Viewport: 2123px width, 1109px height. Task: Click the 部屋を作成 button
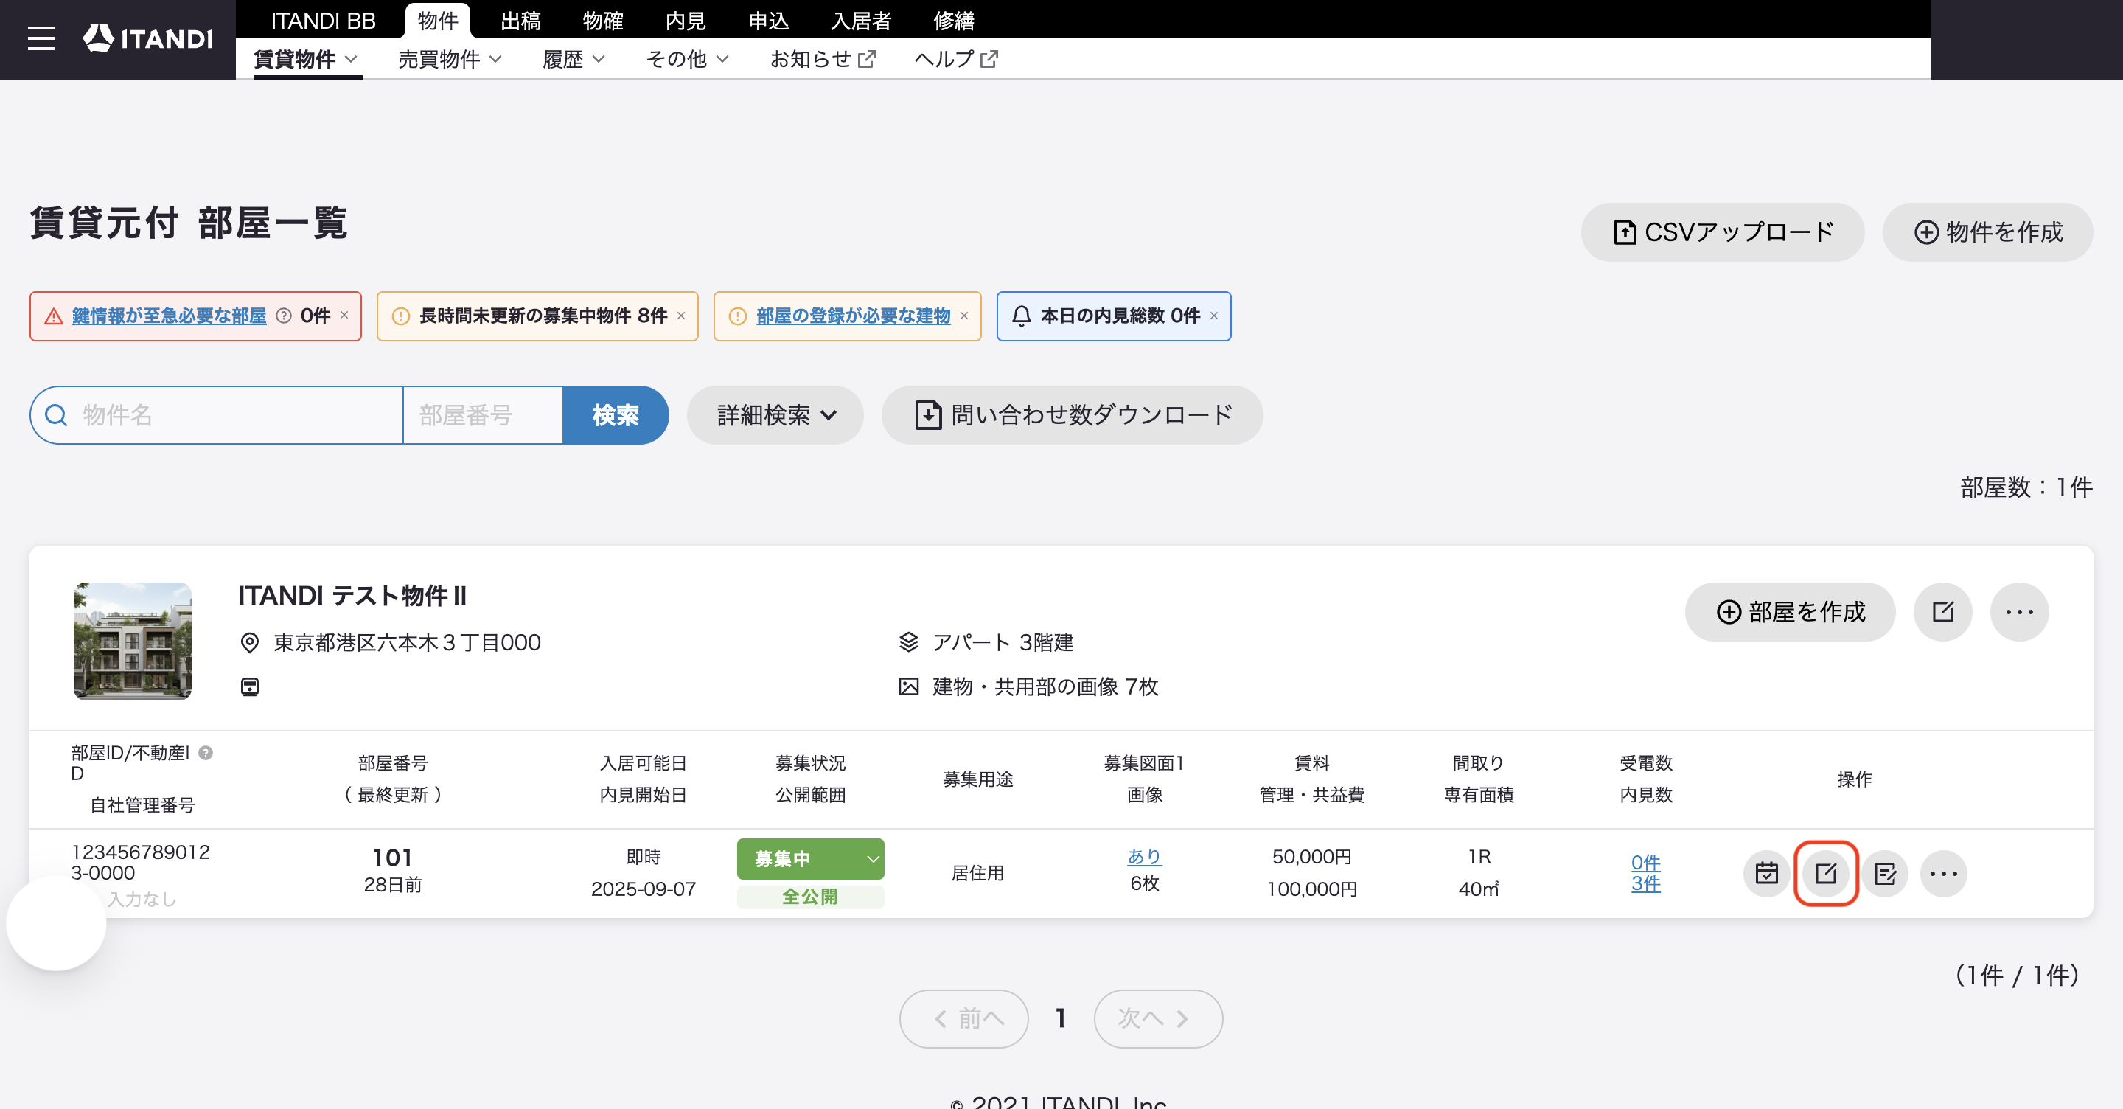coord(1790,612)
